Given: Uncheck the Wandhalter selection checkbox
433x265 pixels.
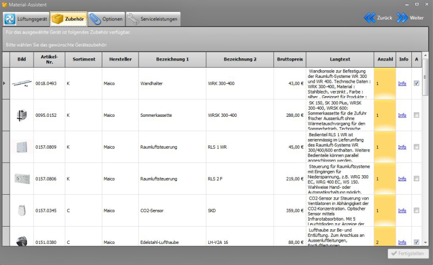Looking at the screenshot, I should (416, 83).
